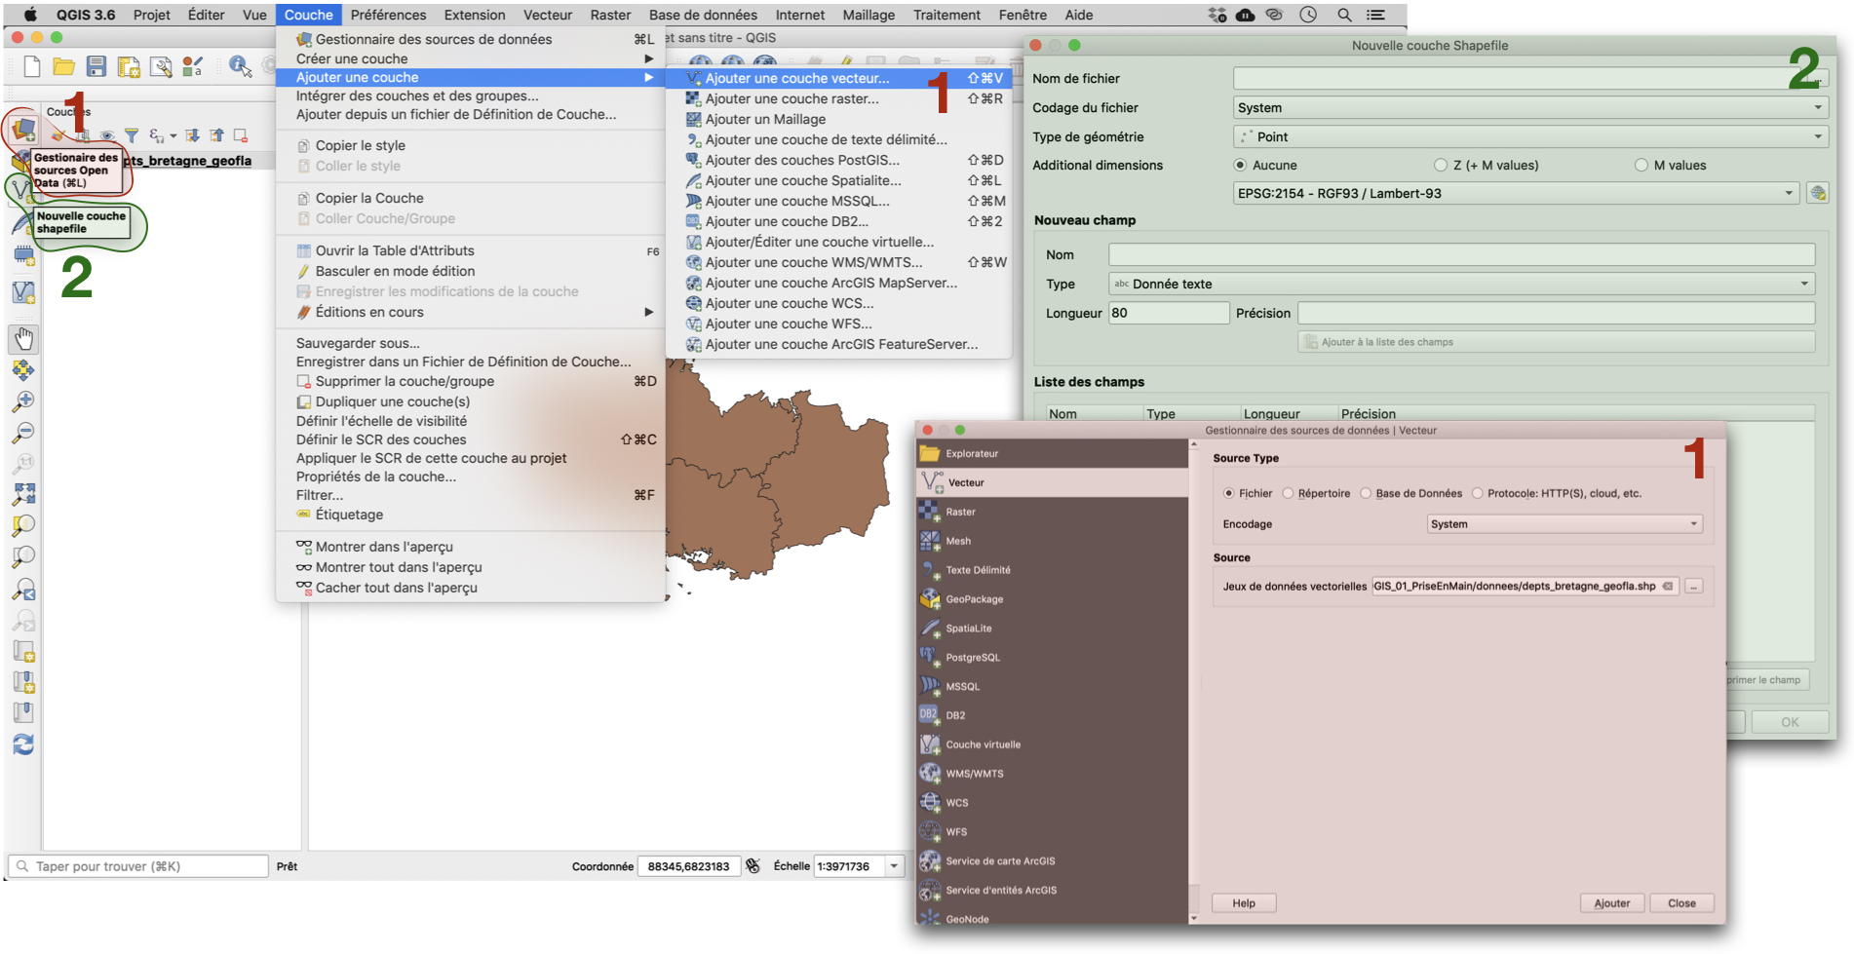The width and height of the screenshot is (1854, 954).
Task: Expand the Codage du fichier dropdown
Action: (1528, 108)
